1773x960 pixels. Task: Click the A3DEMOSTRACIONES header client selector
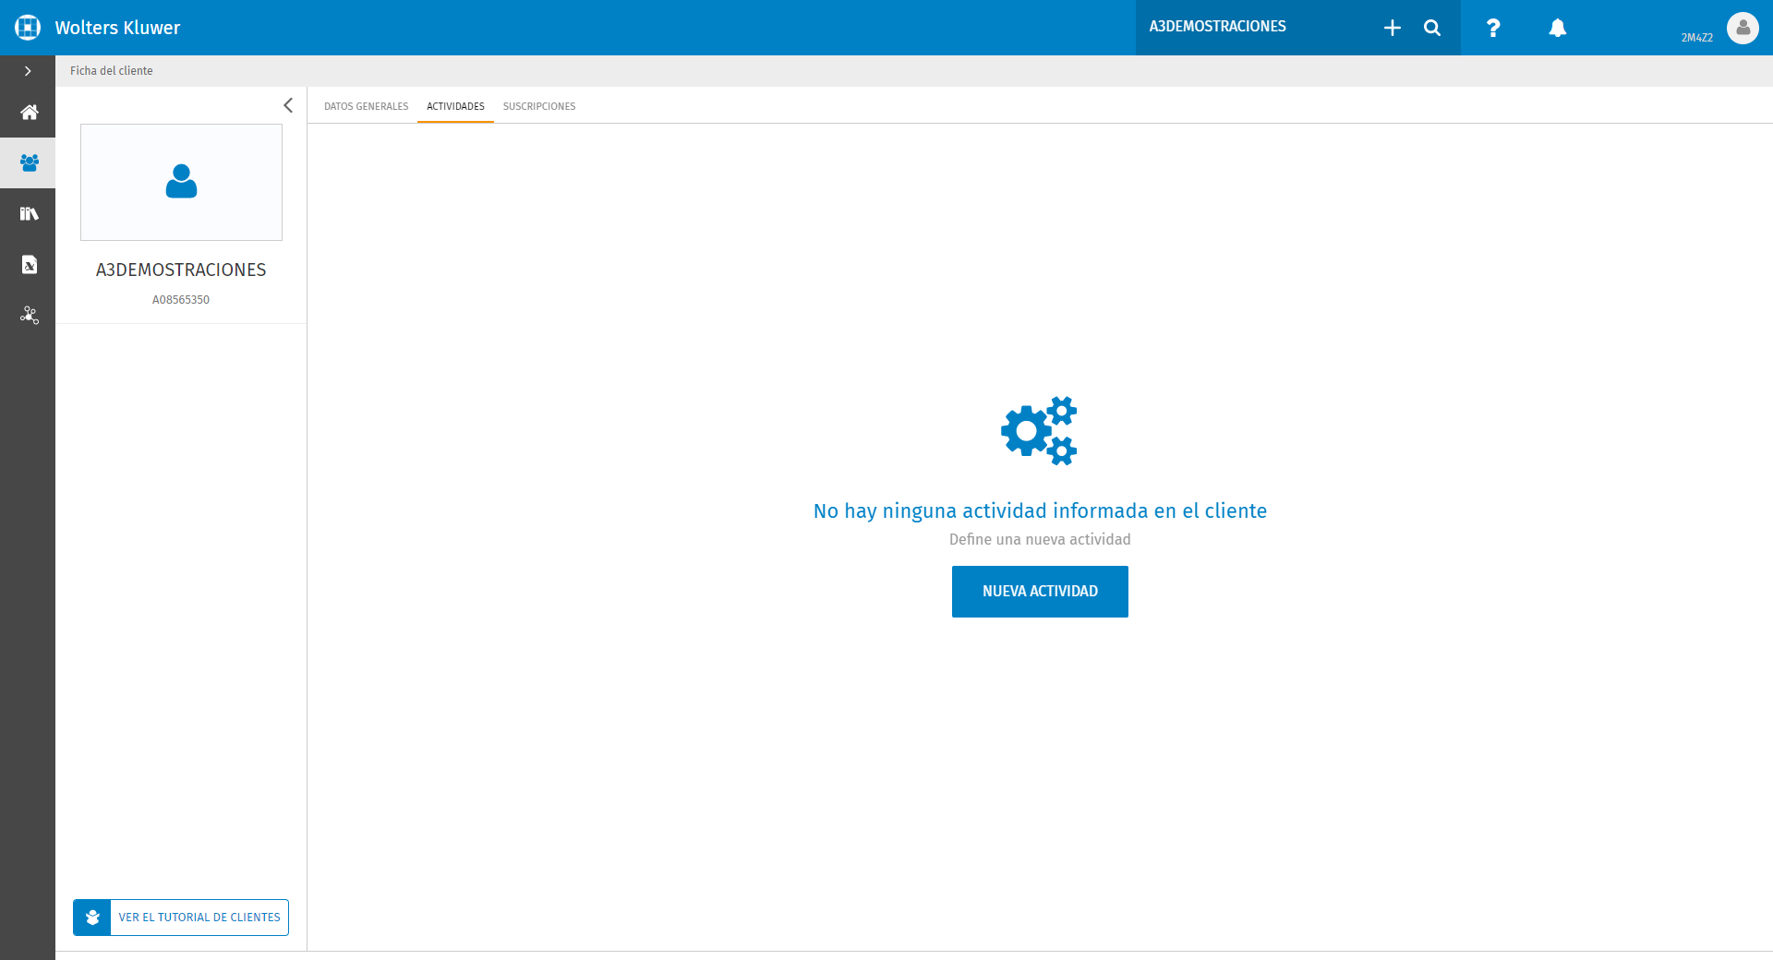(x=1217, y=27)
